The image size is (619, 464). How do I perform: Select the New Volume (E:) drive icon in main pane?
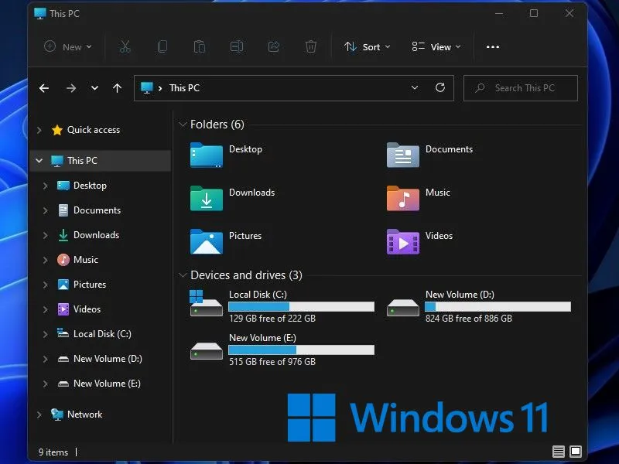point(206,351)
